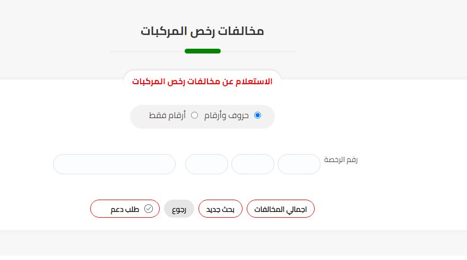Open the طلب دعم support request button

[x=125, y=209]
